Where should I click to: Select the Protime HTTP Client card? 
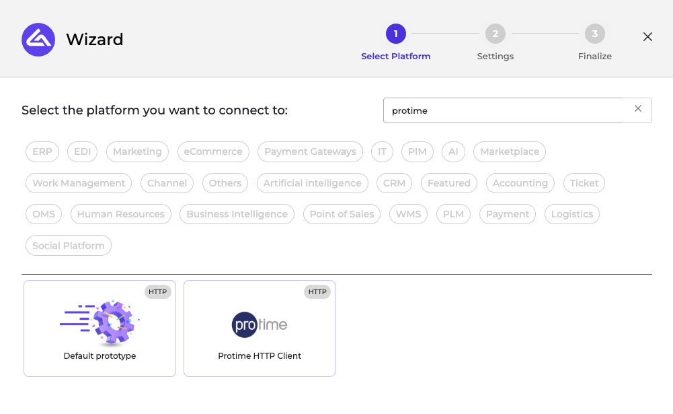[x=260, y=329]
